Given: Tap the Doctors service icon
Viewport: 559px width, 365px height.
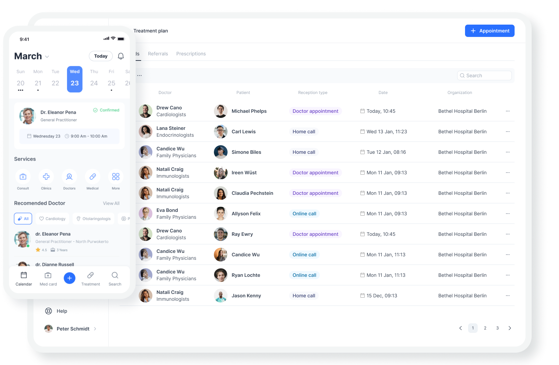Looking at the screenshot, I should tap(69, 177).
